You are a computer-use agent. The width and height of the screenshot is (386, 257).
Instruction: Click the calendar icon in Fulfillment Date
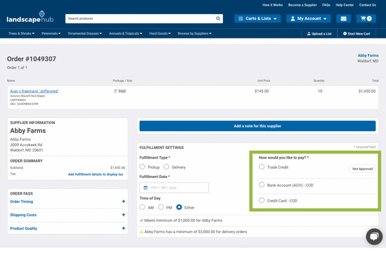pyautogui.click(x=145, y=188)
